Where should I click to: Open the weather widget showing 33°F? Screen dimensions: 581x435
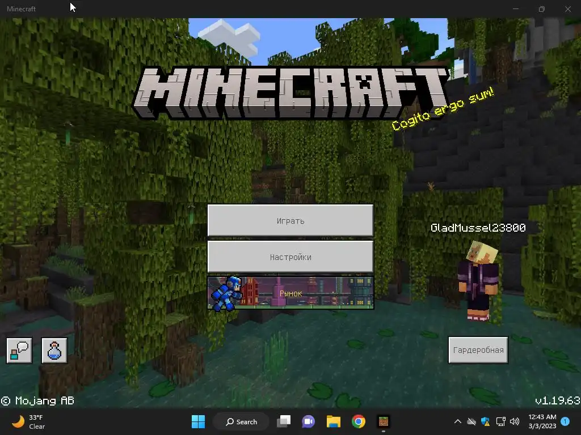(28, 421)
